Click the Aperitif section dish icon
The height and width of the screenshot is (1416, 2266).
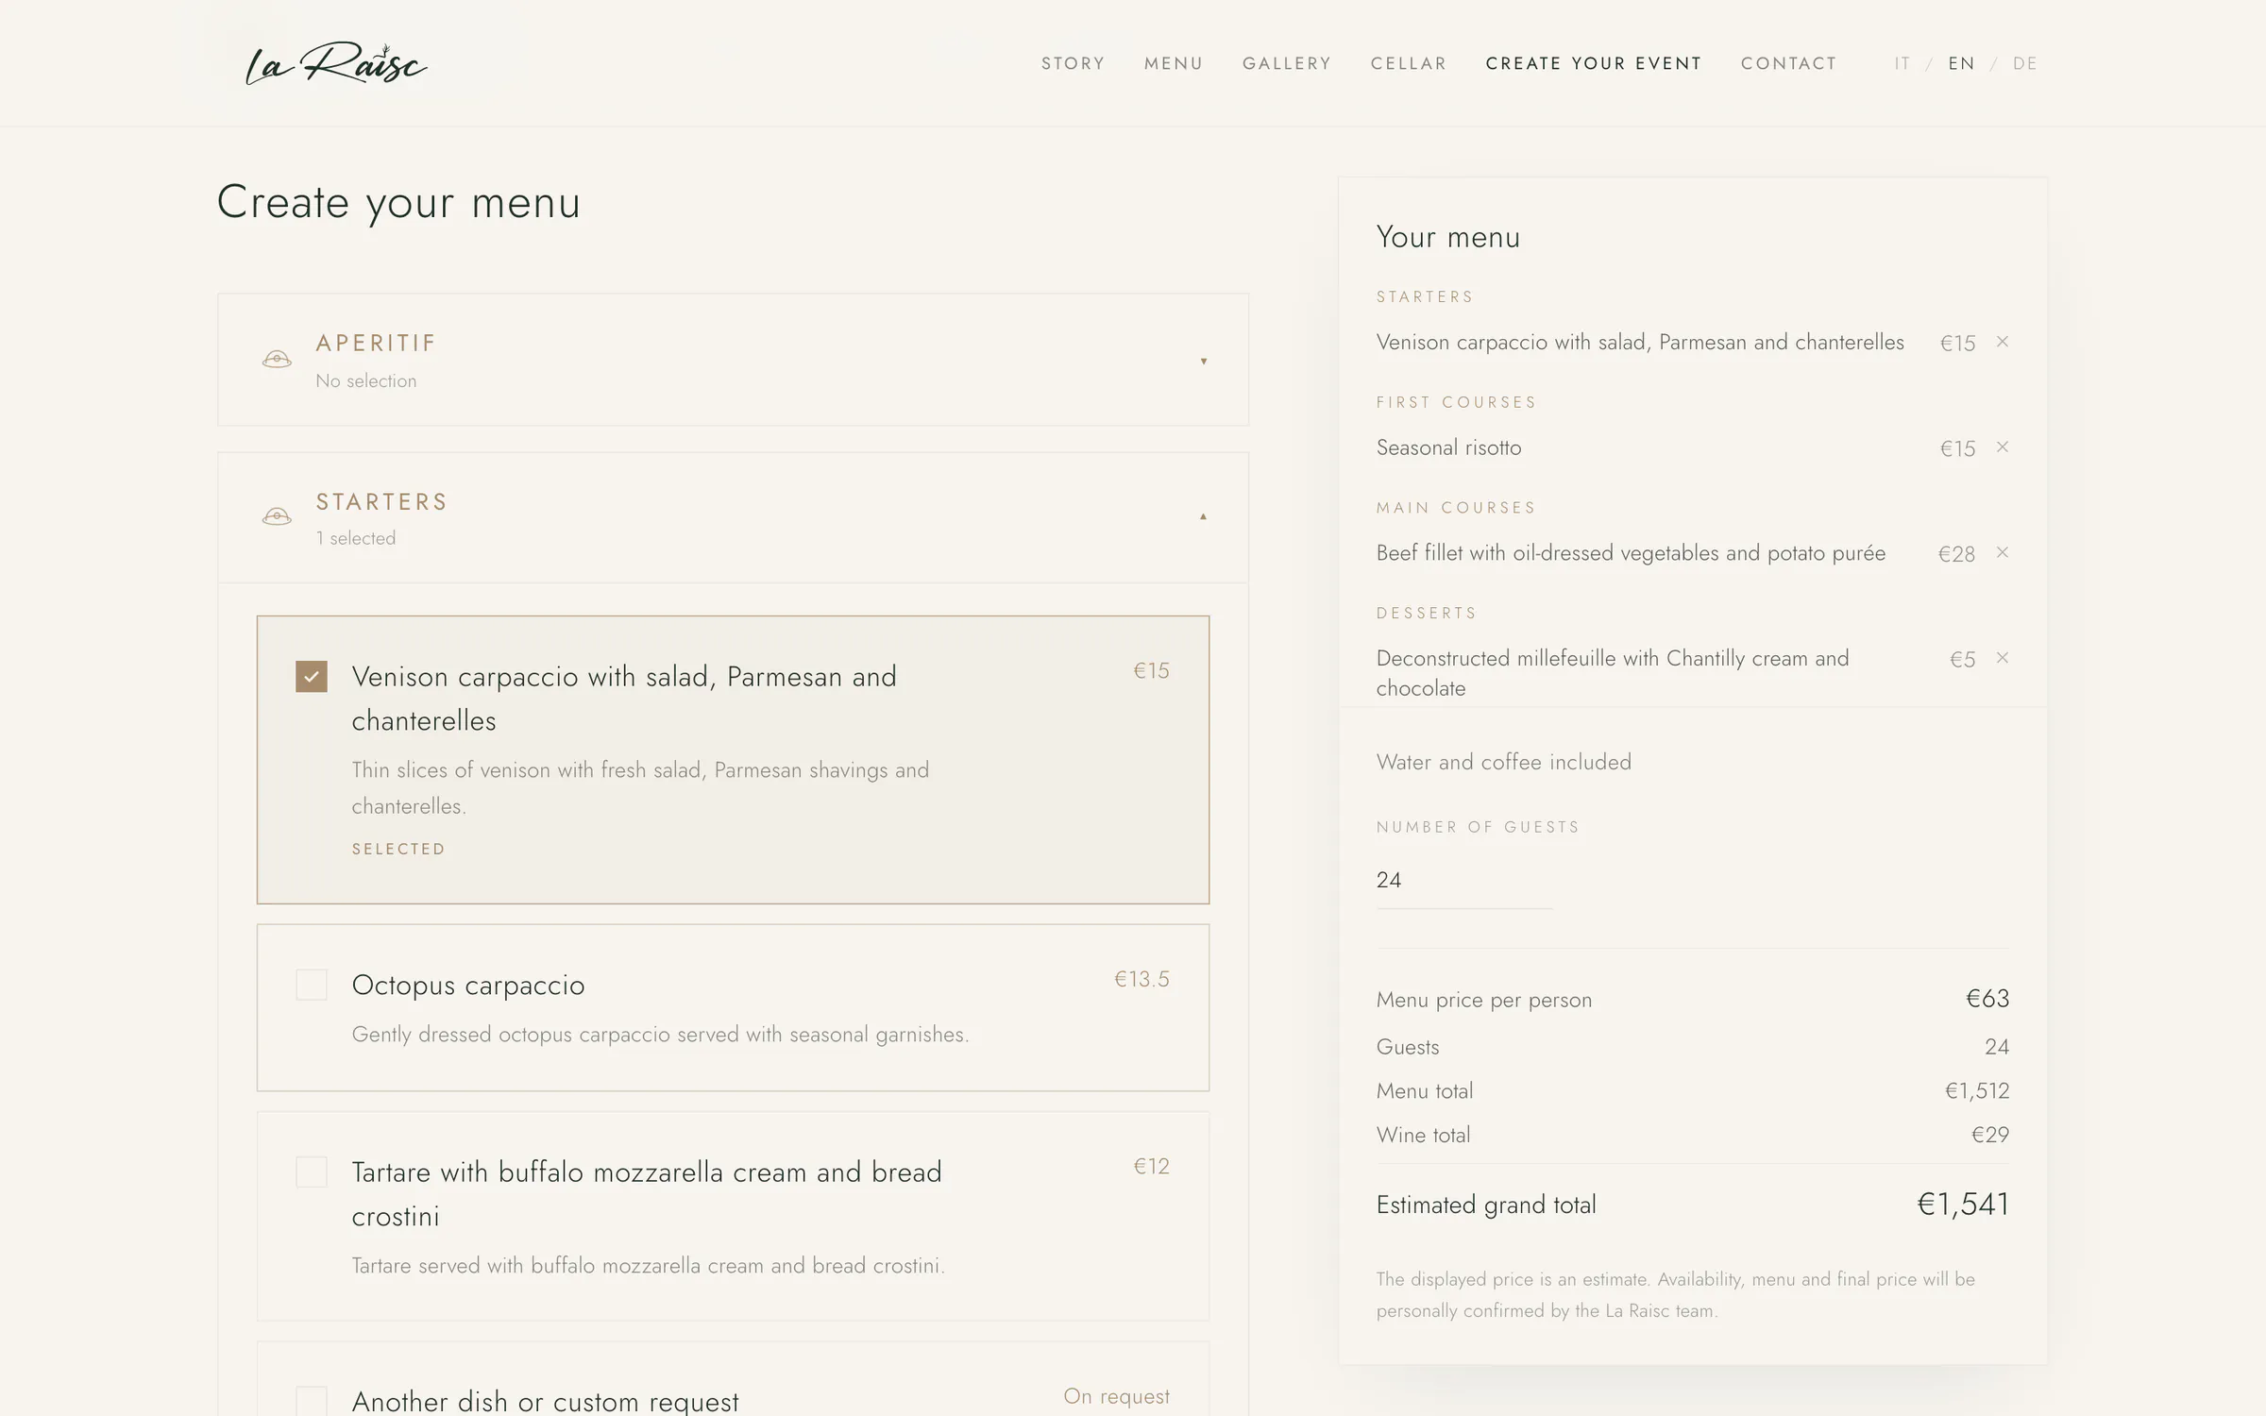tap(277, 359)
